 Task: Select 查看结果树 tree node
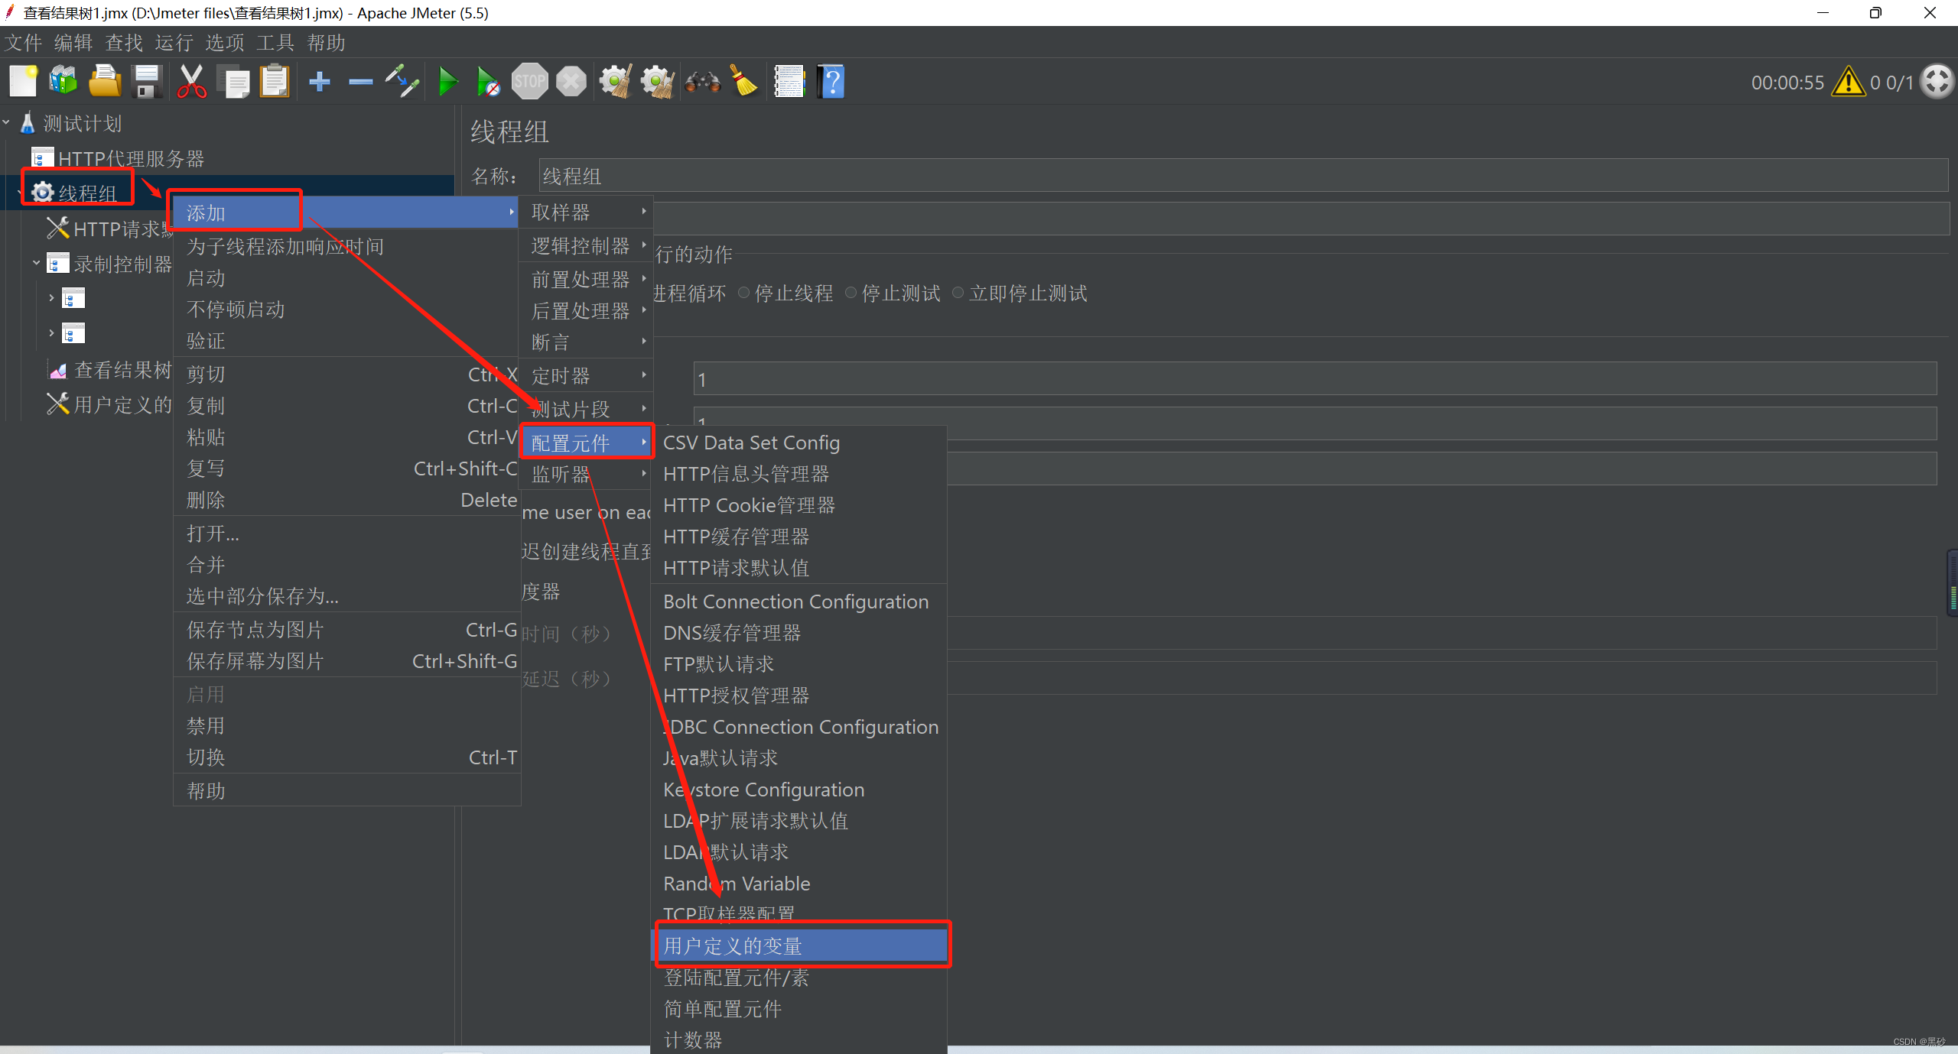tap(122, 370)
